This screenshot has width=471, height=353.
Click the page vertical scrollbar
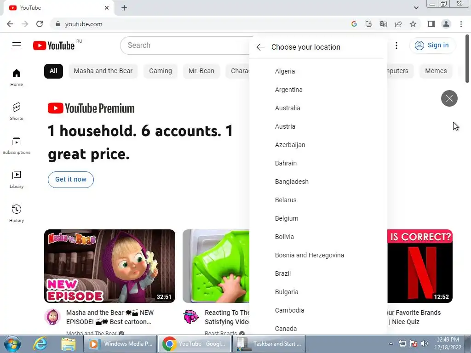(x=467, y=58)
